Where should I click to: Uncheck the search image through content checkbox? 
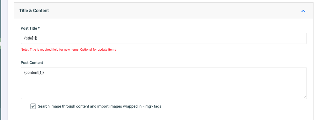point(33,106)
